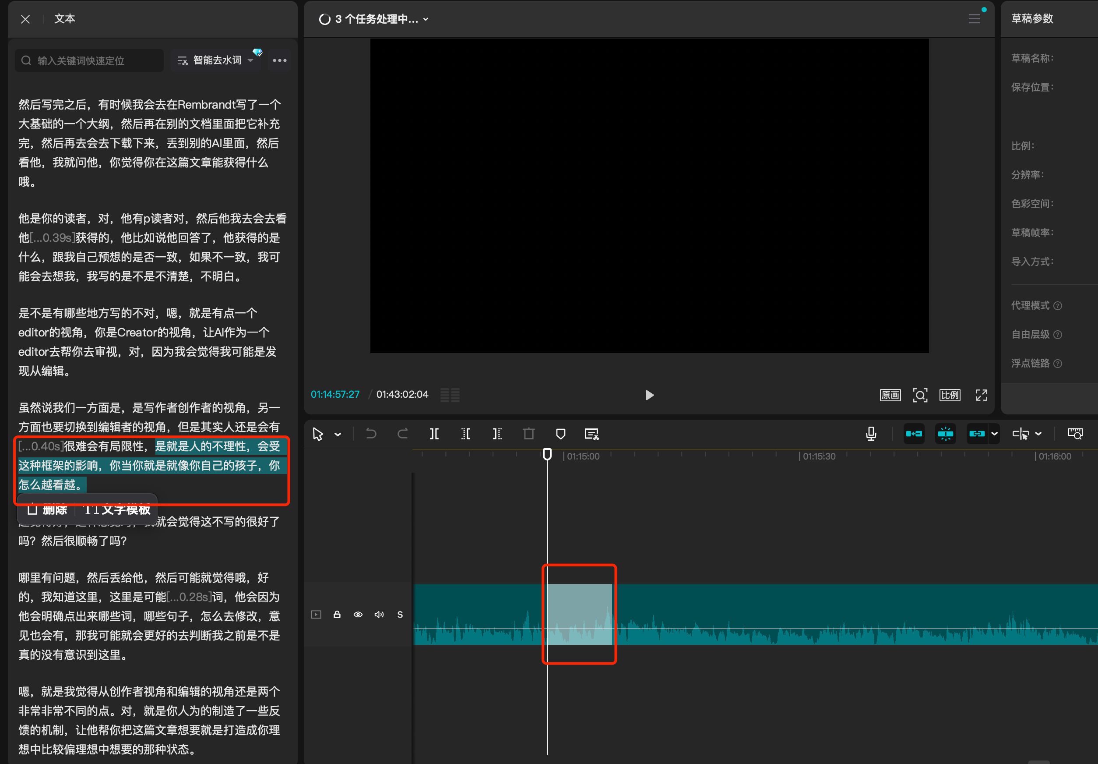Click the current timecode 01:14:57:27
The height and width of the screenshot is (764, 1098).
335,395
